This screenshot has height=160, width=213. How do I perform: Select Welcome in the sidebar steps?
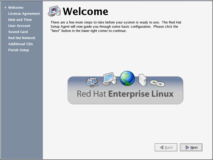(x=16, y=8)
